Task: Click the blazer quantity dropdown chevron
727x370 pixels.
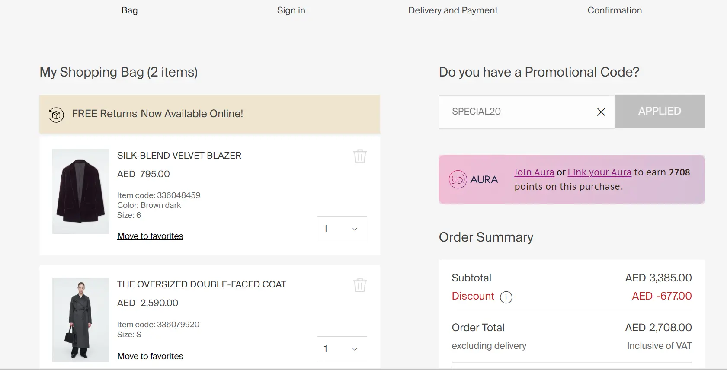Action: coord(354,229)
